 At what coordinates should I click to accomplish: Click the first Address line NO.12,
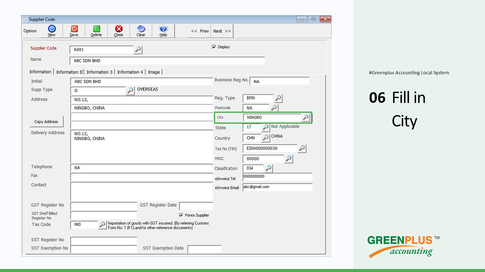[142, 100]
